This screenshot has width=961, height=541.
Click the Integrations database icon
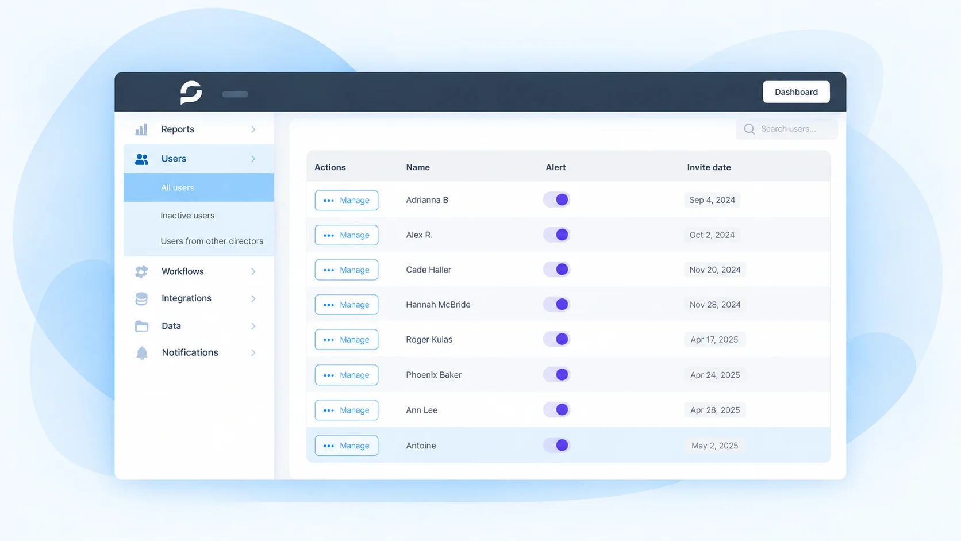click(141, 298)
